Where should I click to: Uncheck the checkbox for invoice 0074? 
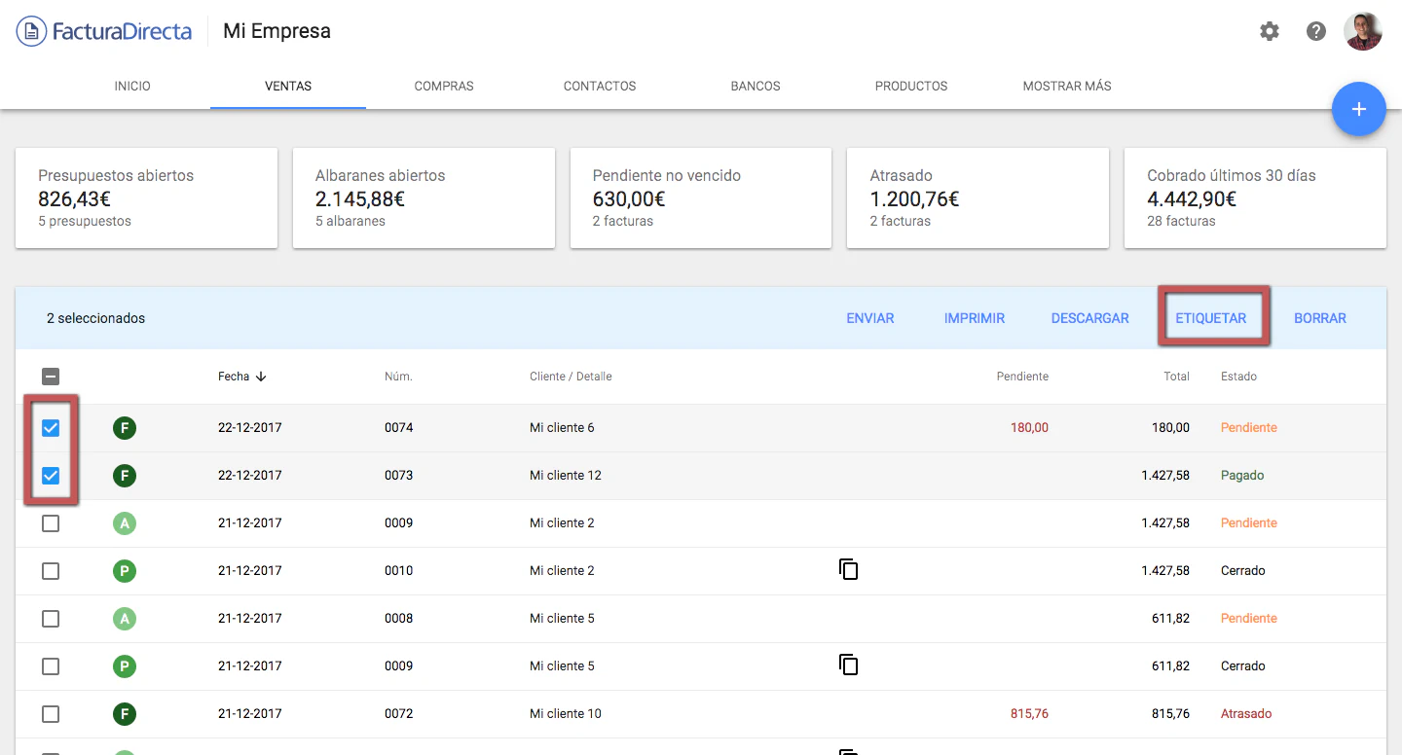(51, 428)
